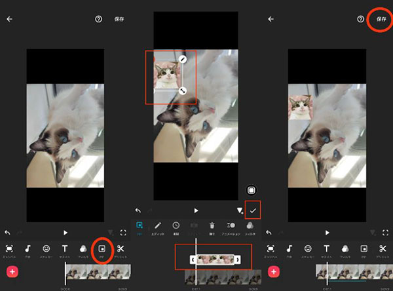Undo last edit in left screen
The image size is (393, 291).
(x=7, y=233)
